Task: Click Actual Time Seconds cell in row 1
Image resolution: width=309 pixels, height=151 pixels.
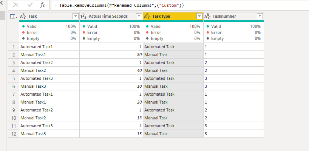Action: pos(111,47)
